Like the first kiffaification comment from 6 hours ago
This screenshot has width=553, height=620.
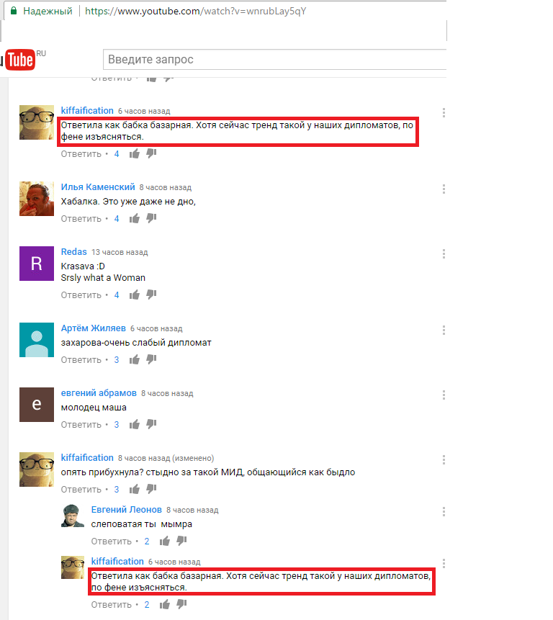pos(135,153)
